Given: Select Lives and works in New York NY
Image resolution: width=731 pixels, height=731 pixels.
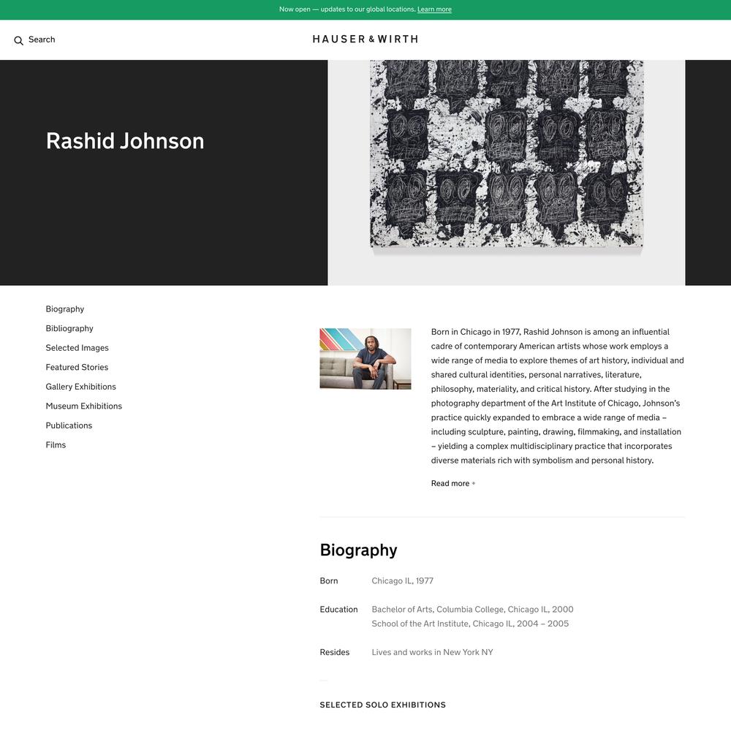Looking at the screenshot, I should (432, 652).
